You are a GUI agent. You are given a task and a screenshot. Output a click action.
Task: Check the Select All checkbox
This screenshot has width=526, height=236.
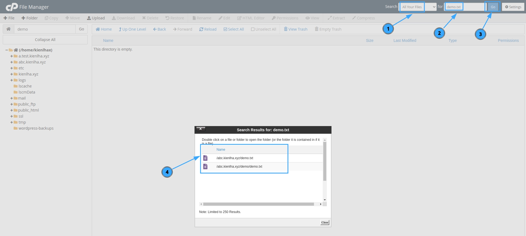click(x=225, y=29)
